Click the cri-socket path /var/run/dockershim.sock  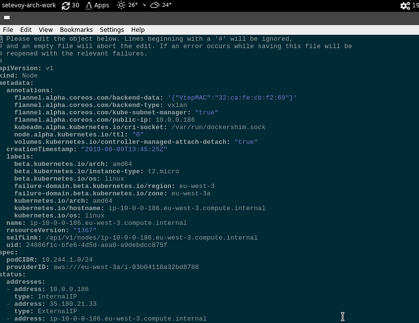click(218, 127)
